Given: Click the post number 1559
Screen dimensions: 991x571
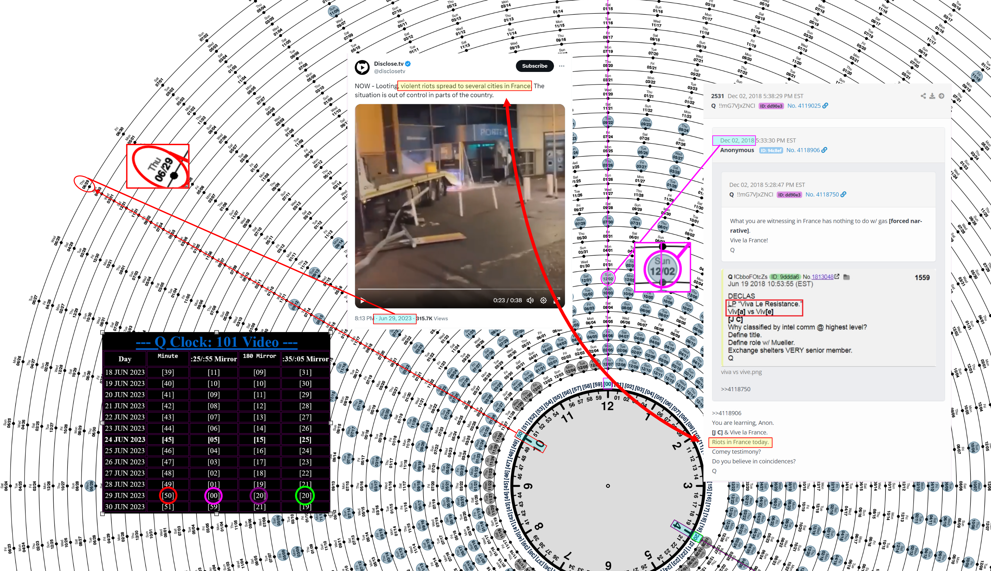Looking at the screenshot, I should tap(922, 278).
